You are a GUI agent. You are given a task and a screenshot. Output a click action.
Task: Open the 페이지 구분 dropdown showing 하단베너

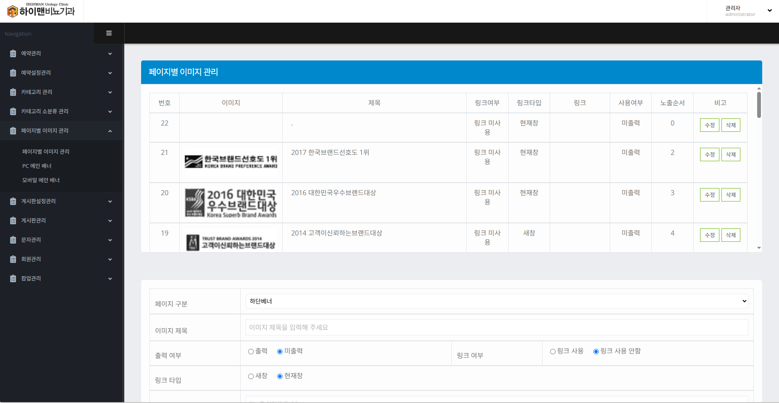(497, 301)
